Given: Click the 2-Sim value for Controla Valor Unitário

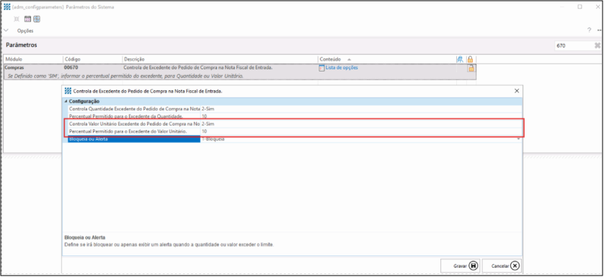Looking at the screenshot, I should click(208, 124).
